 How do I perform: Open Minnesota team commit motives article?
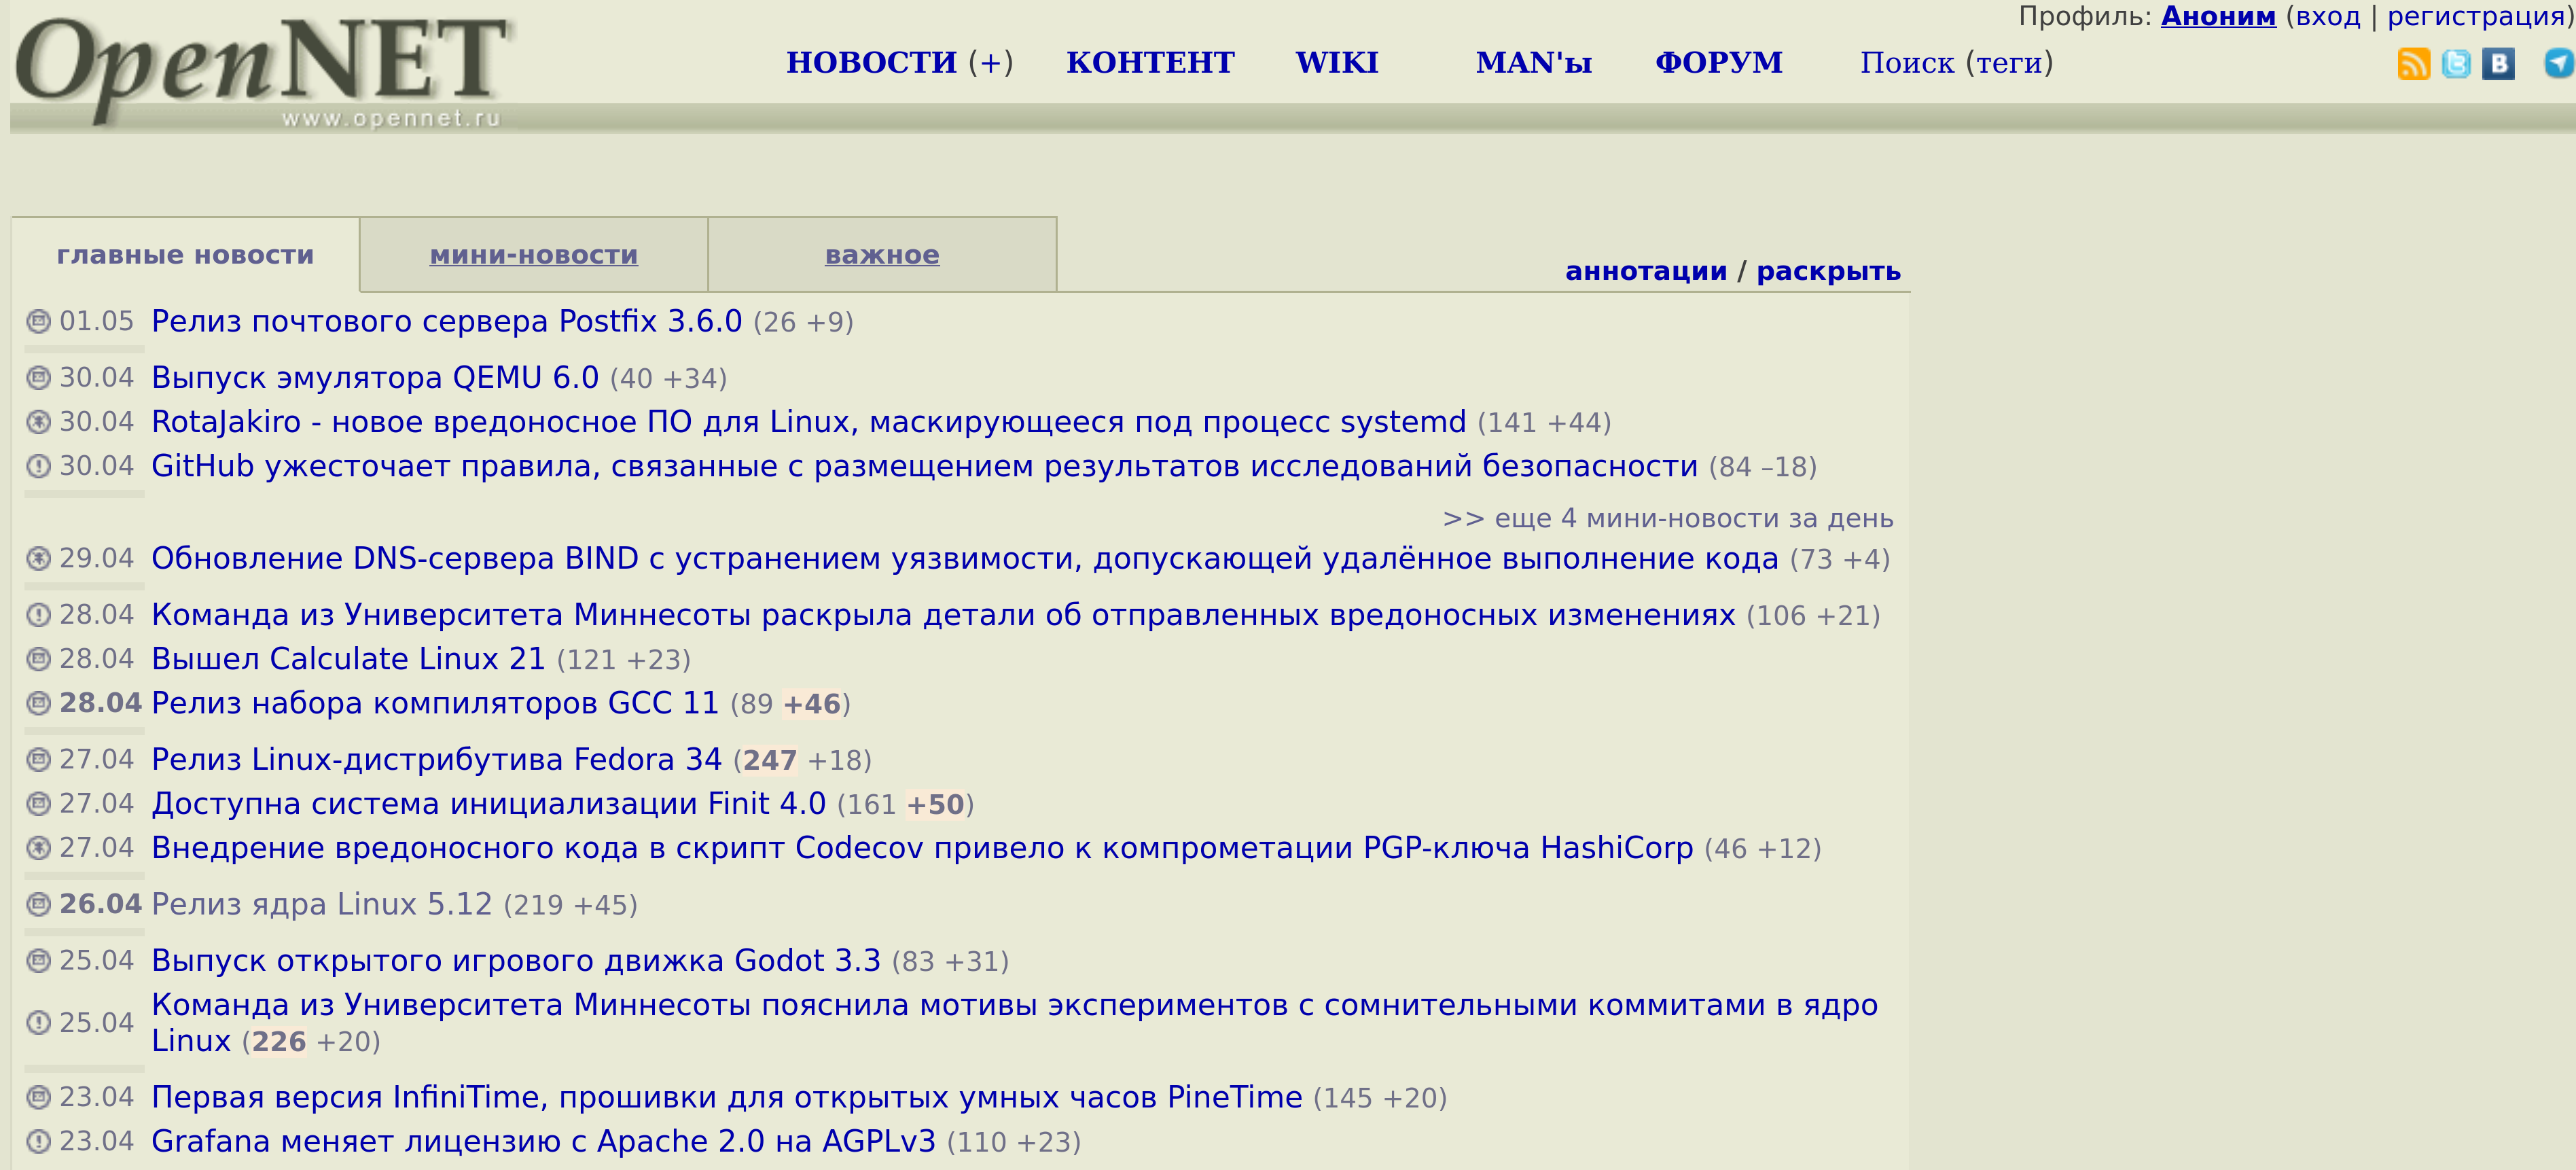coord(1014,1022)
